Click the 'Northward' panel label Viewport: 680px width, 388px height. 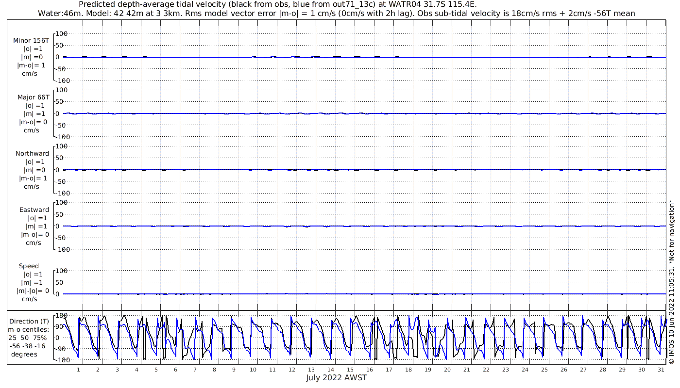(x=33, y=153)
